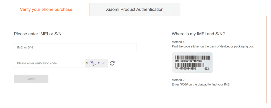This screenshot has height=108, width=271.
Task: Click the "002" number on the sticker
Action: [x=207, y=68]
